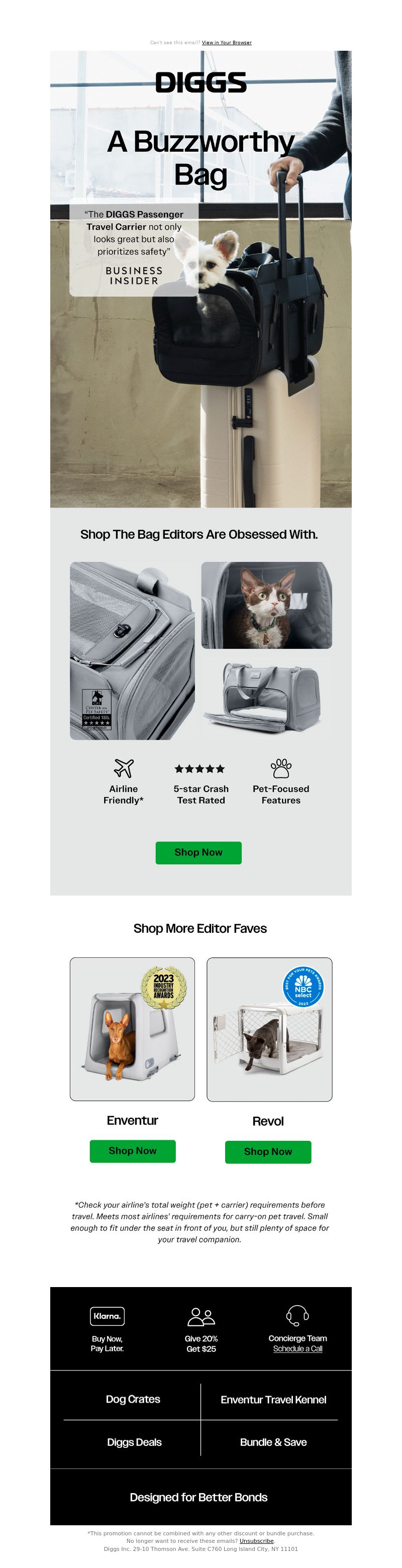Click the paw print Pet-Focused Features icon
This screenshot has height=1568, width=402.
[x=280, y=768]
